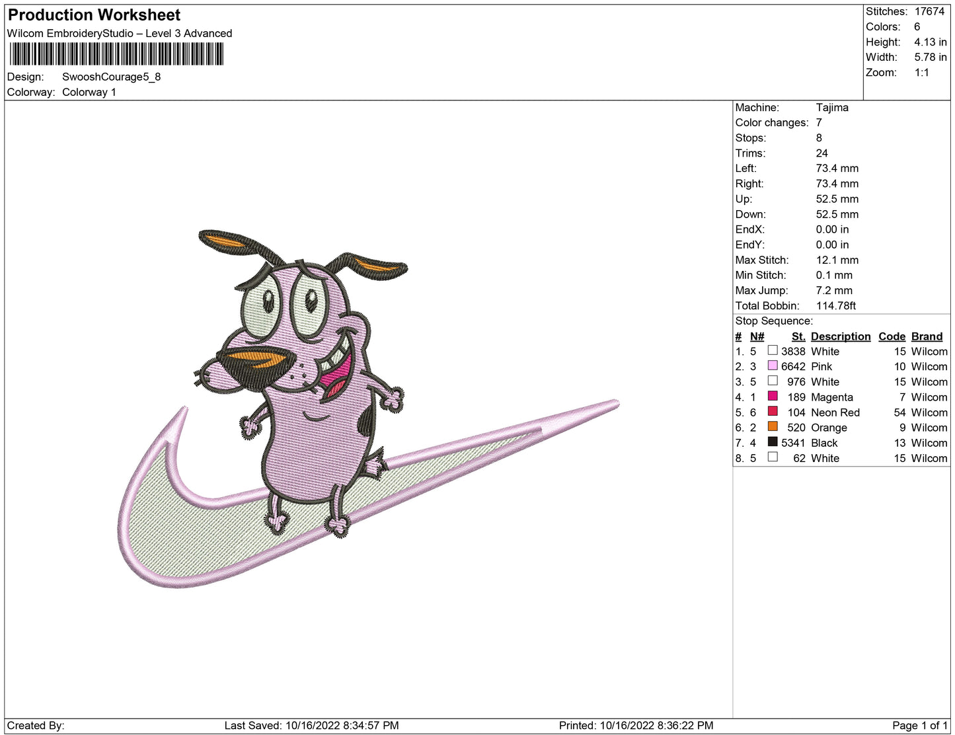Click the 'Up:' value '52.5 mm'

pos(837,199)
